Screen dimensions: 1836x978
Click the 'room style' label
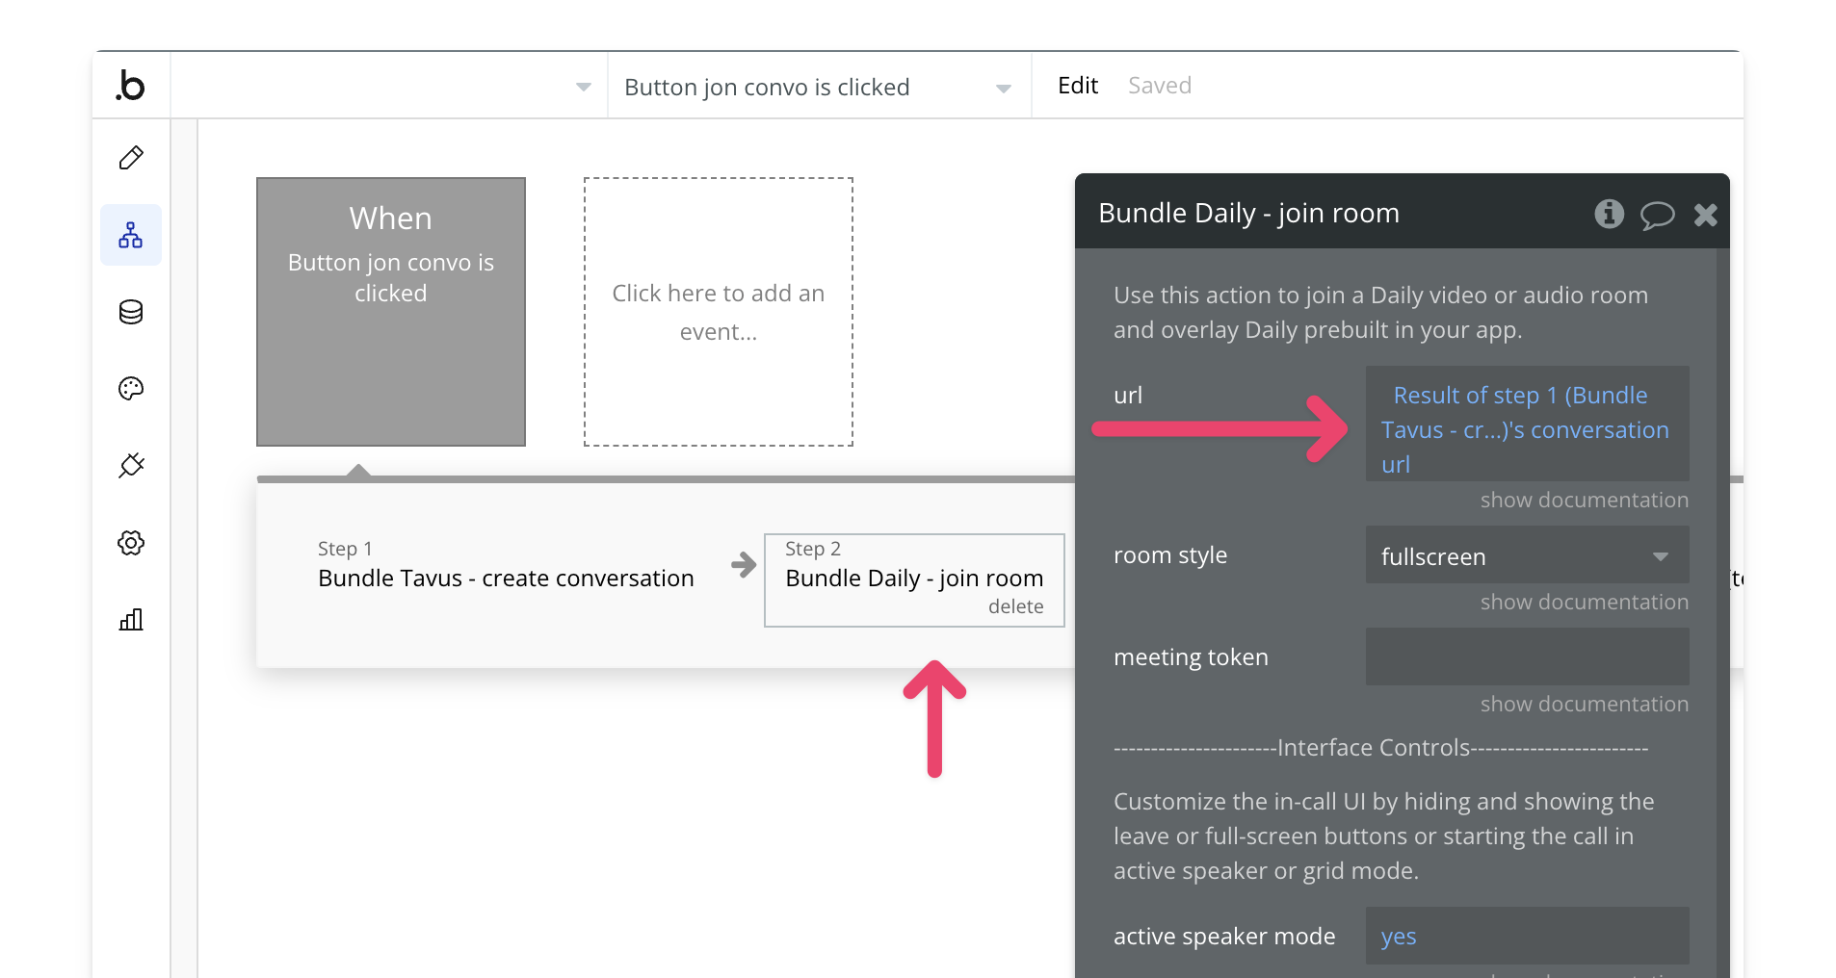click(x=1170, y=555)
